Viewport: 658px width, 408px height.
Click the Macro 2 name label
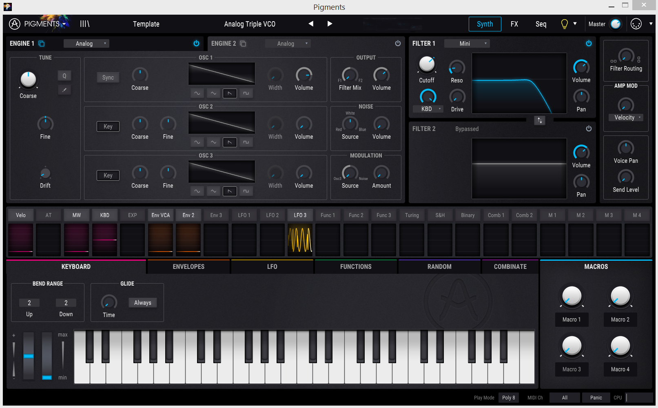620,319
